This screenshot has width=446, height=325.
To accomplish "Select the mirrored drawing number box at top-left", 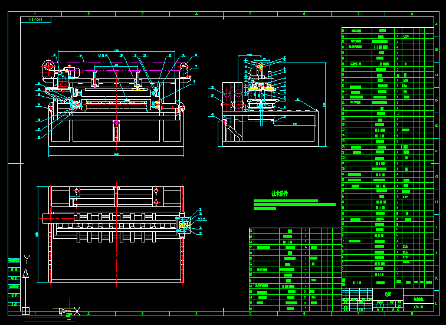I will click(x=36, y=19).
